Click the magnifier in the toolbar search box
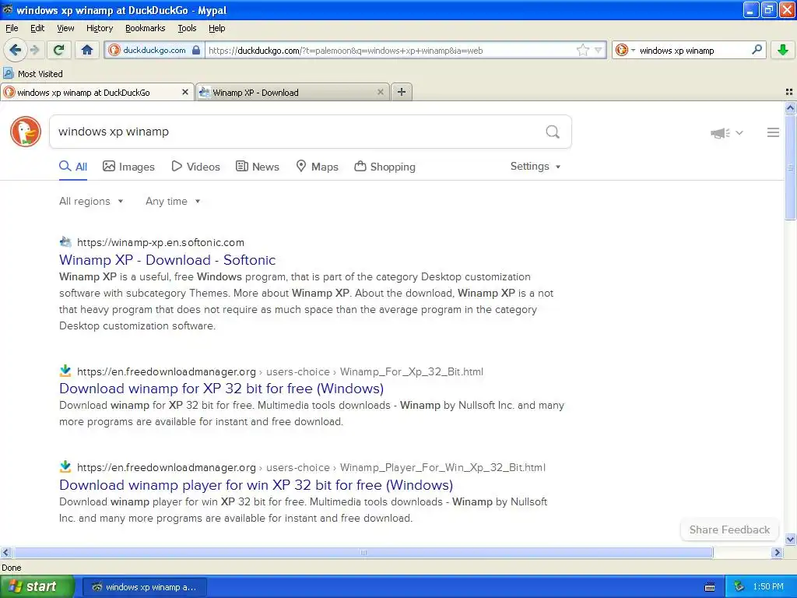797x598 pixels. click(x=757, y=50)
